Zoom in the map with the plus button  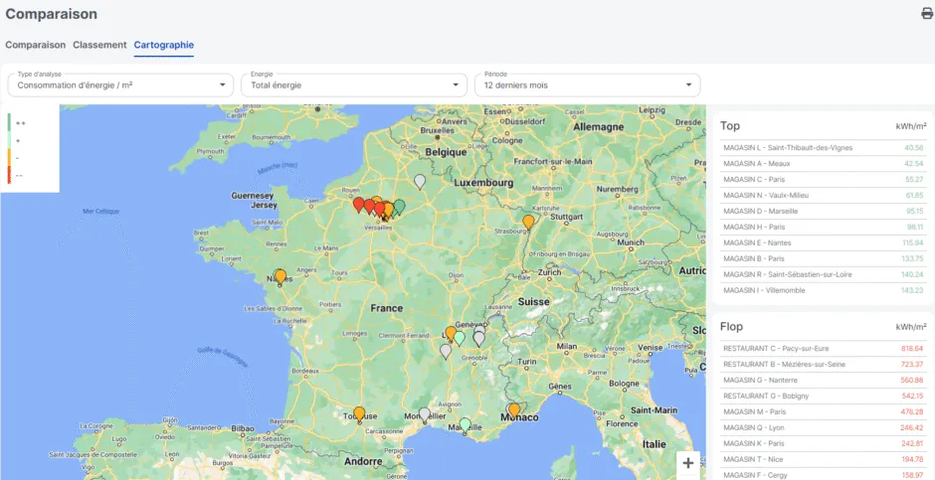click(x=688, y=463)
